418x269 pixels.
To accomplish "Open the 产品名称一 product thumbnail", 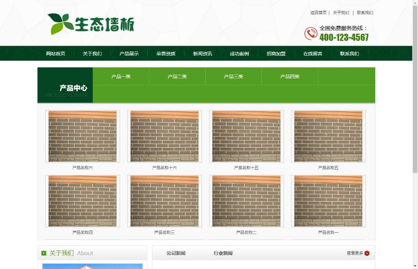I will pyautogui.click(x=328, y=201).
